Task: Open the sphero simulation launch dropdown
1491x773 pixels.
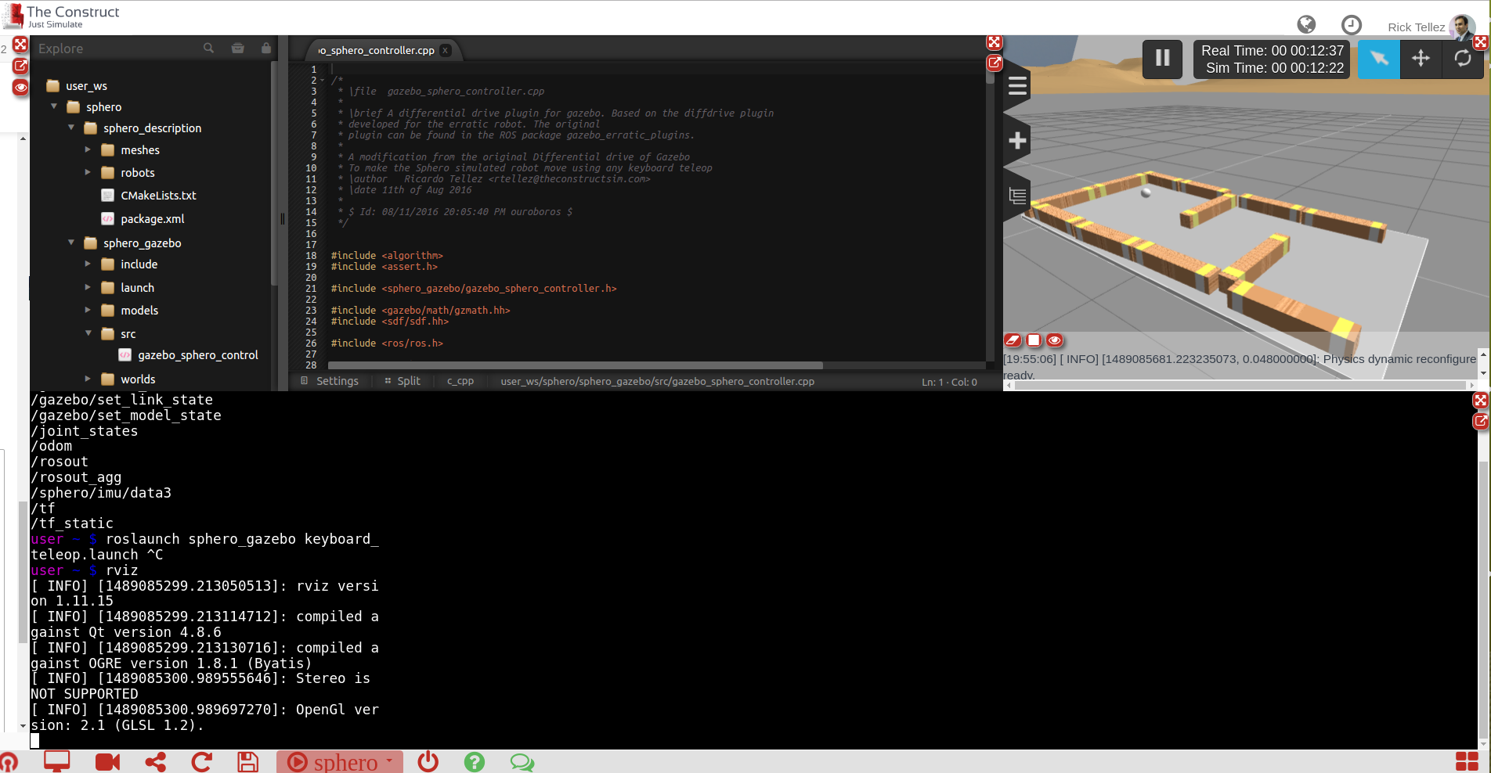Action: click(x=340, y=762)
